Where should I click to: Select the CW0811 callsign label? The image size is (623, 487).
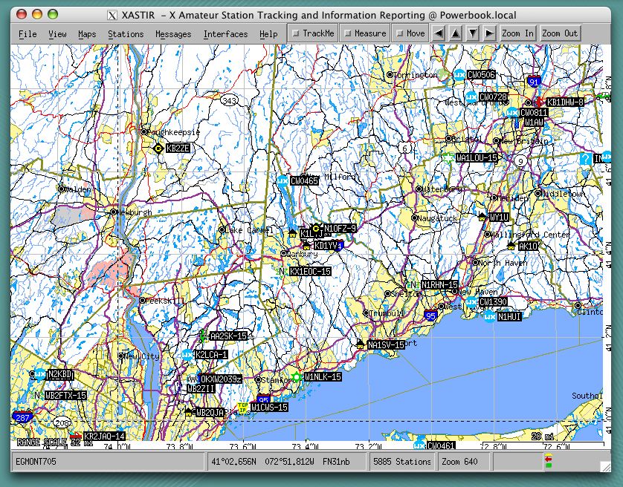coord(534,113)
